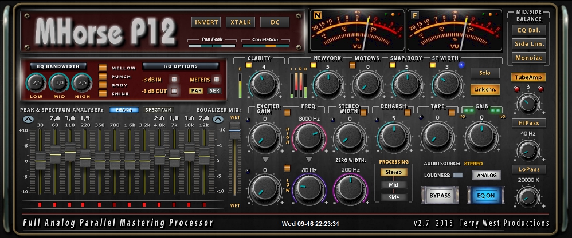Click the HiPass label button

pos(528,124)
